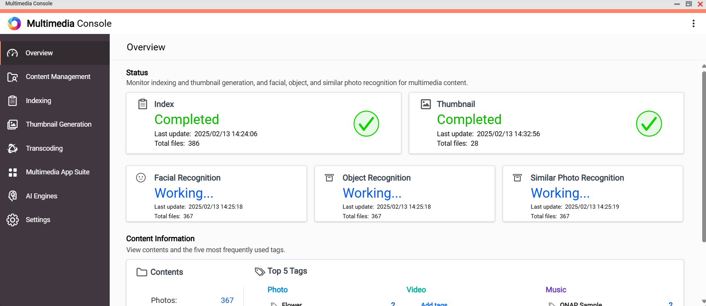Click the AI Engines head icon
Viewport: 706px width, 306px height.
[13, 196]
